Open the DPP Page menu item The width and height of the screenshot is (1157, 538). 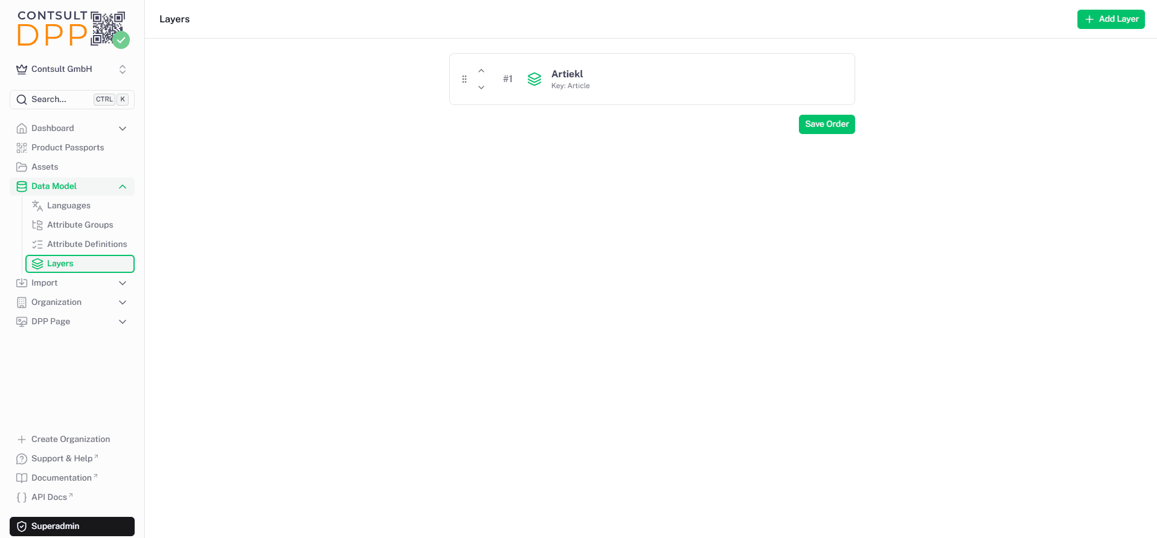pyautogui.click(x=72, y=322)
